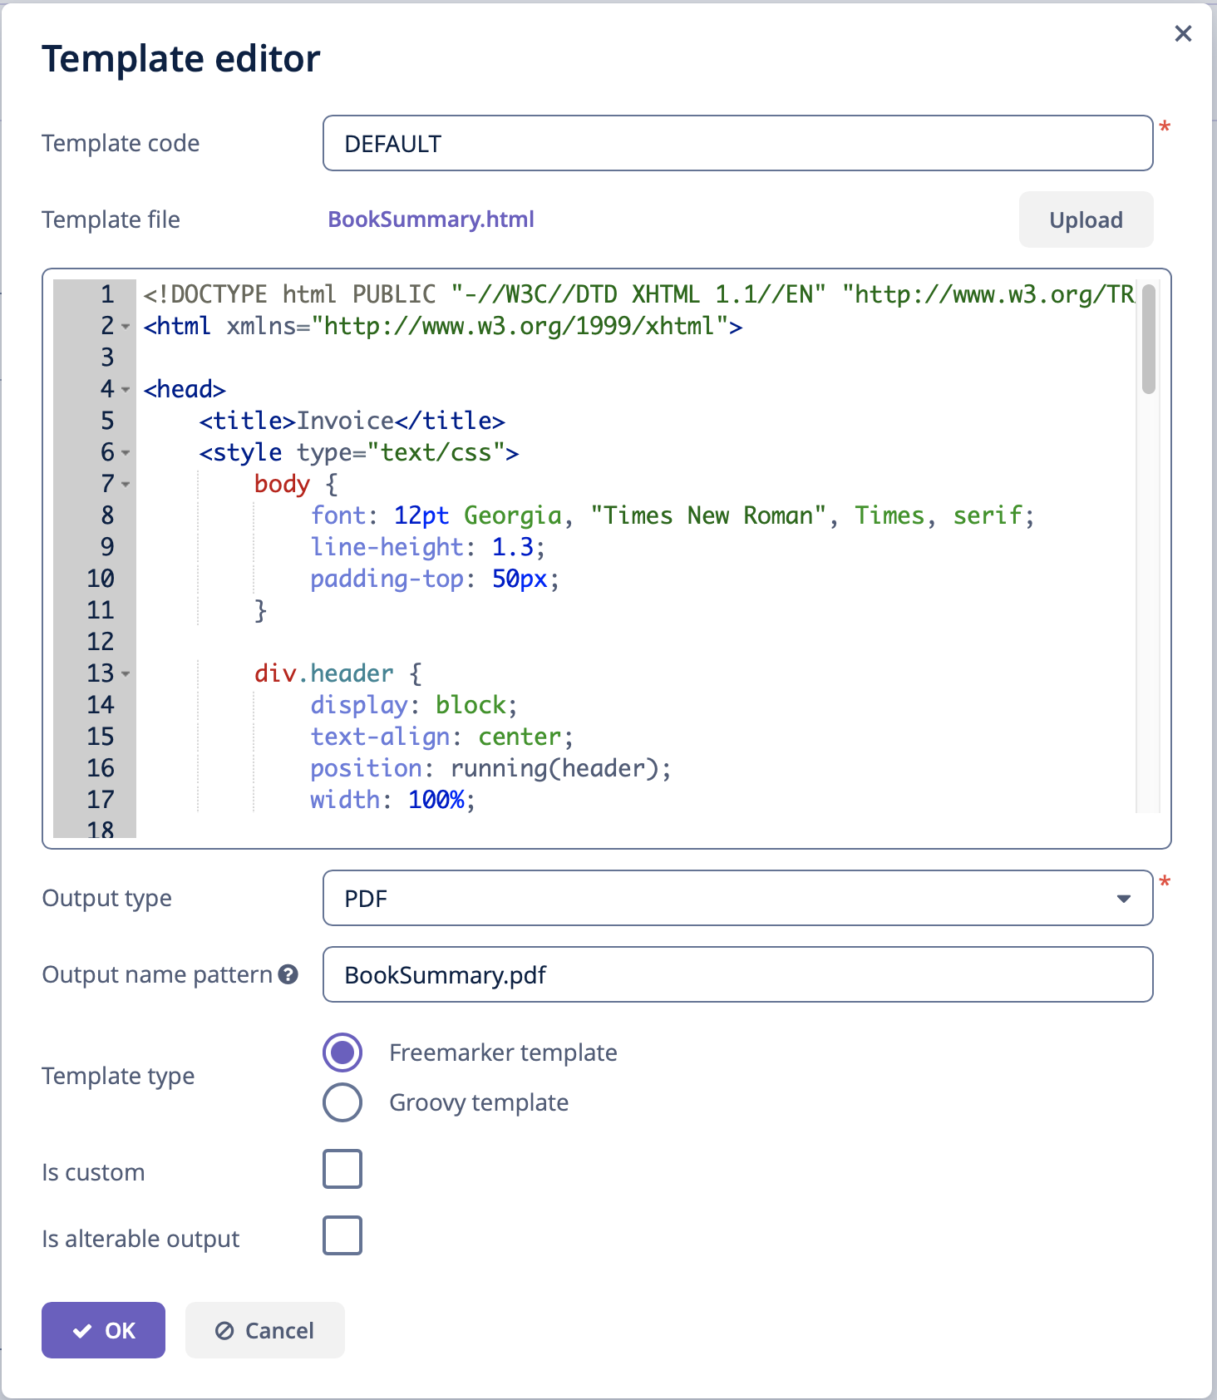The height and width of the screenshot is (1400, 1217).
Task: Tick the Is custom checkbox
Action: pyautogui.click(x=342, y=1169)
